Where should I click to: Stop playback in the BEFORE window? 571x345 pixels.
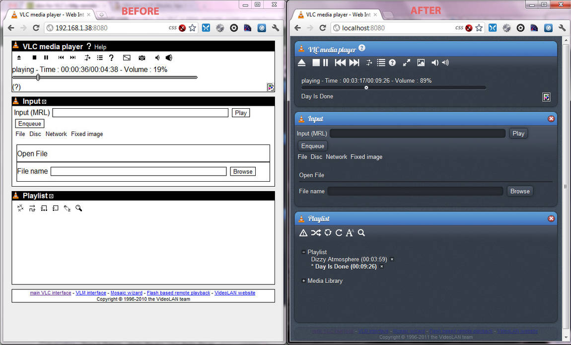[x=34, y=58]
